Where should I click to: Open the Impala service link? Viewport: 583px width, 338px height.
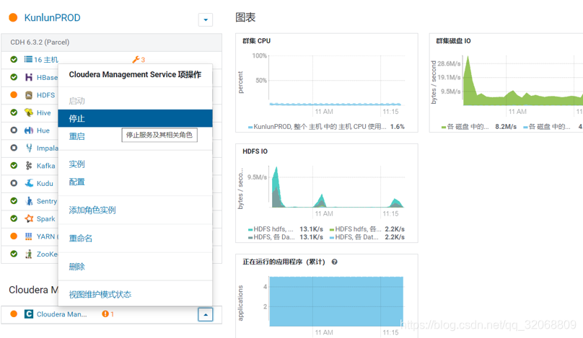tap(47, 148)
